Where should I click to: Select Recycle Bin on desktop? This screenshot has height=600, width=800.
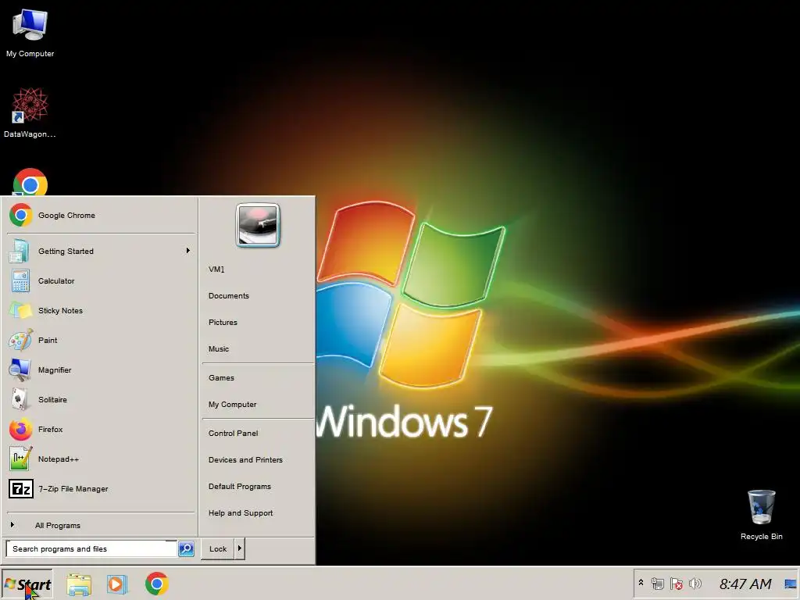(761, 514)
